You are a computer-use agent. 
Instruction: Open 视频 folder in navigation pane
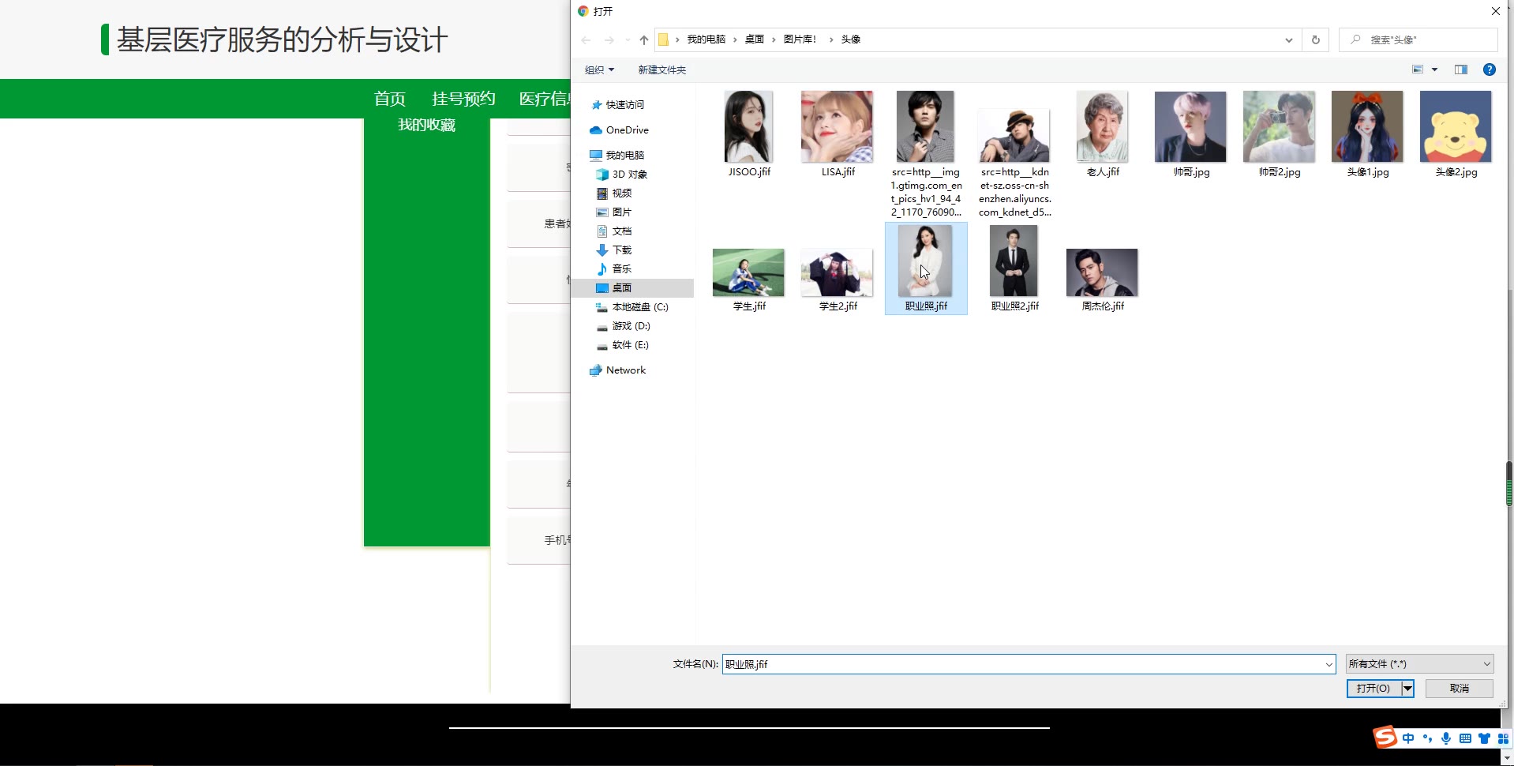(621, 193)
